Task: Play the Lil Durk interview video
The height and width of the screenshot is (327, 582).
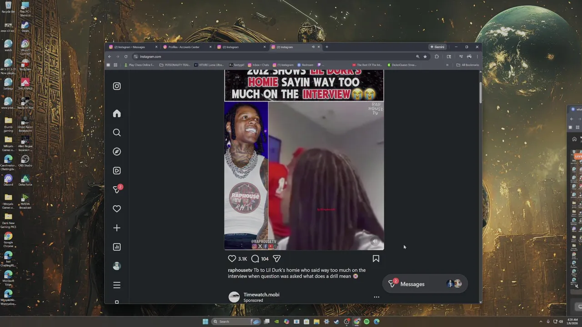Action: click(304, 176)
